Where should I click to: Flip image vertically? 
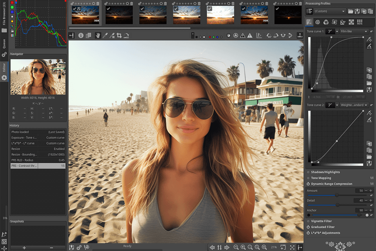point(290,36)
